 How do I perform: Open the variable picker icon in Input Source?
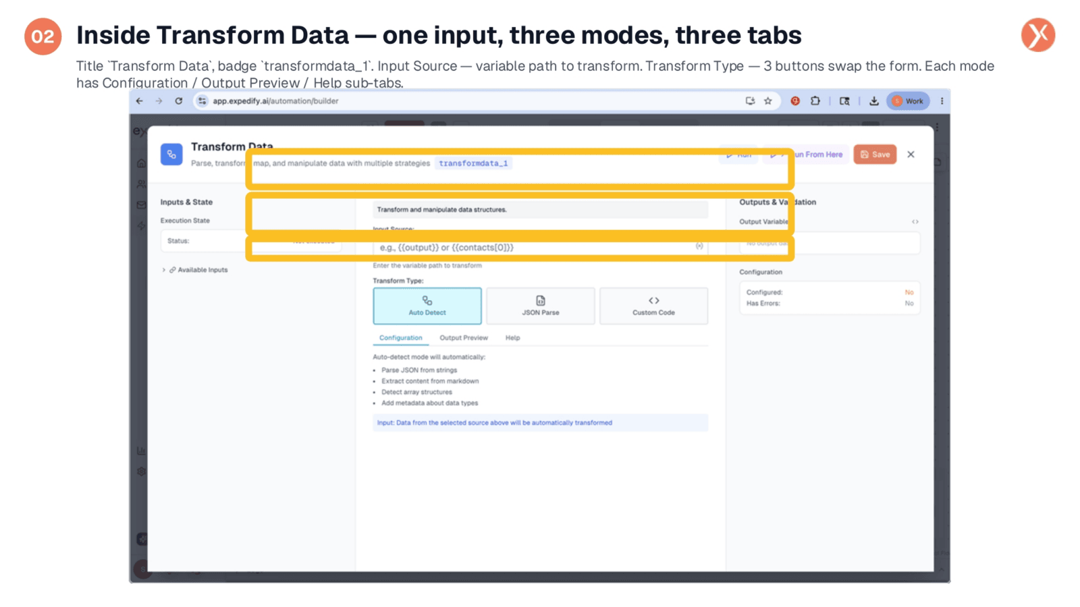699,246
